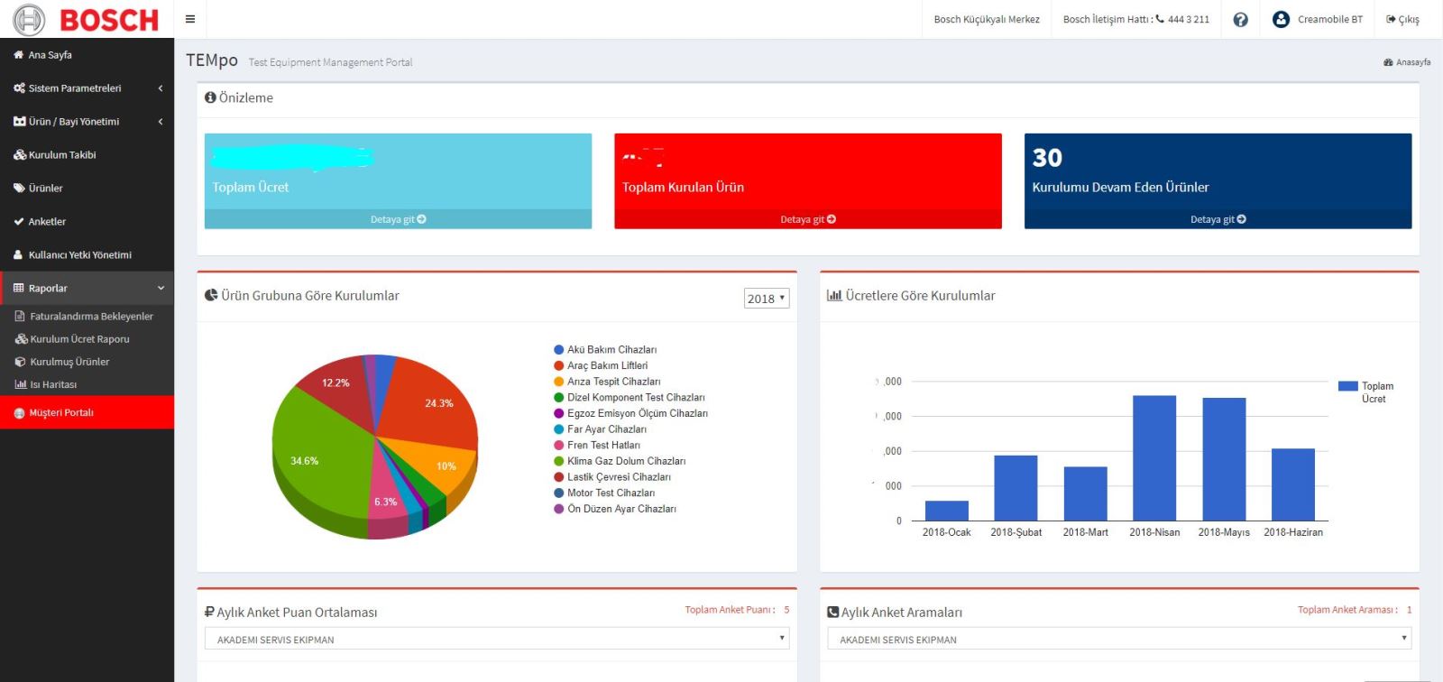Expand Sistem Parametreleri submenu chevron
The width and height of the screenshot is (1443, 682).
(161, 88)
